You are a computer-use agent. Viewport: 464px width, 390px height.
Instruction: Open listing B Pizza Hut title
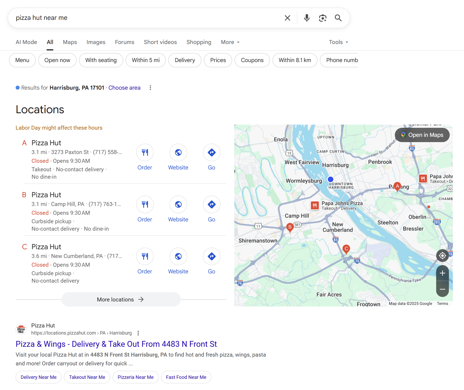pos(46,195)
